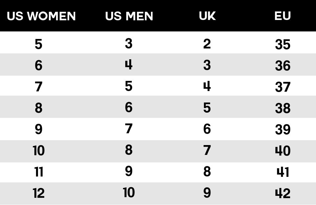Select UK size 6
Image resolution: width=316 pixels, height=205 pixels.
click(207, 129)
